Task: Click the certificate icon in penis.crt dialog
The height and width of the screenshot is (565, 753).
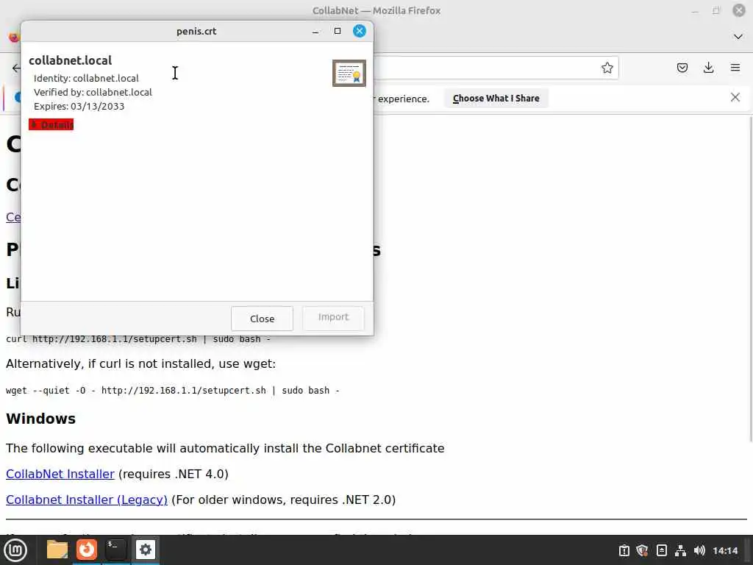Action: pos(349,73)
